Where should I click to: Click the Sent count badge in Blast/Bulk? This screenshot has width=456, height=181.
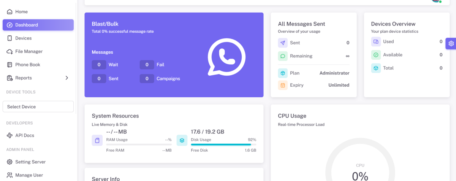[x=99, y=79]
